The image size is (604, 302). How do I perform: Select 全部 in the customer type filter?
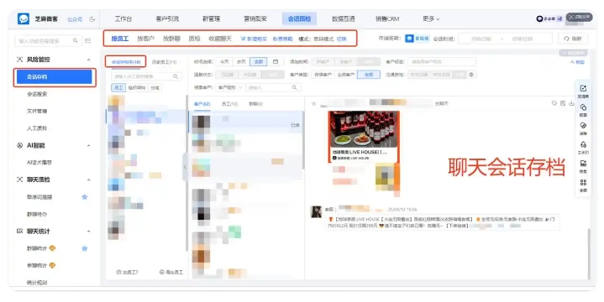pyautogui.click(x=369, y=75)
